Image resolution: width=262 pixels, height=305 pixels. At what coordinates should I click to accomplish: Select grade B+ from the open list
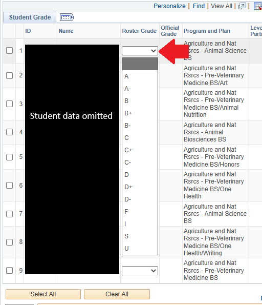(140, 113)
